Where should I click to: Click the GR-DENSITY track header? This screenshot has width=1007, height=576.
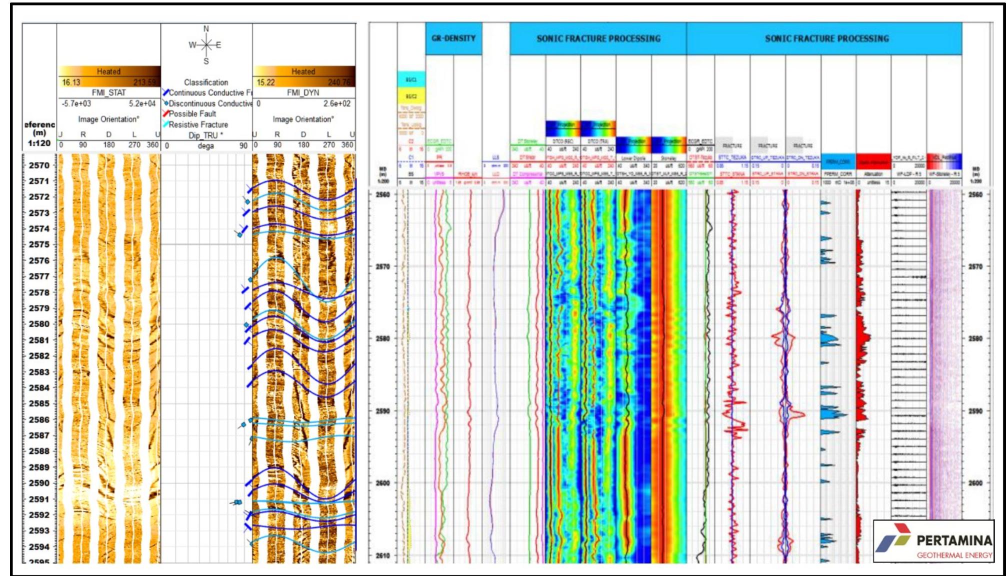click(453, 38)
